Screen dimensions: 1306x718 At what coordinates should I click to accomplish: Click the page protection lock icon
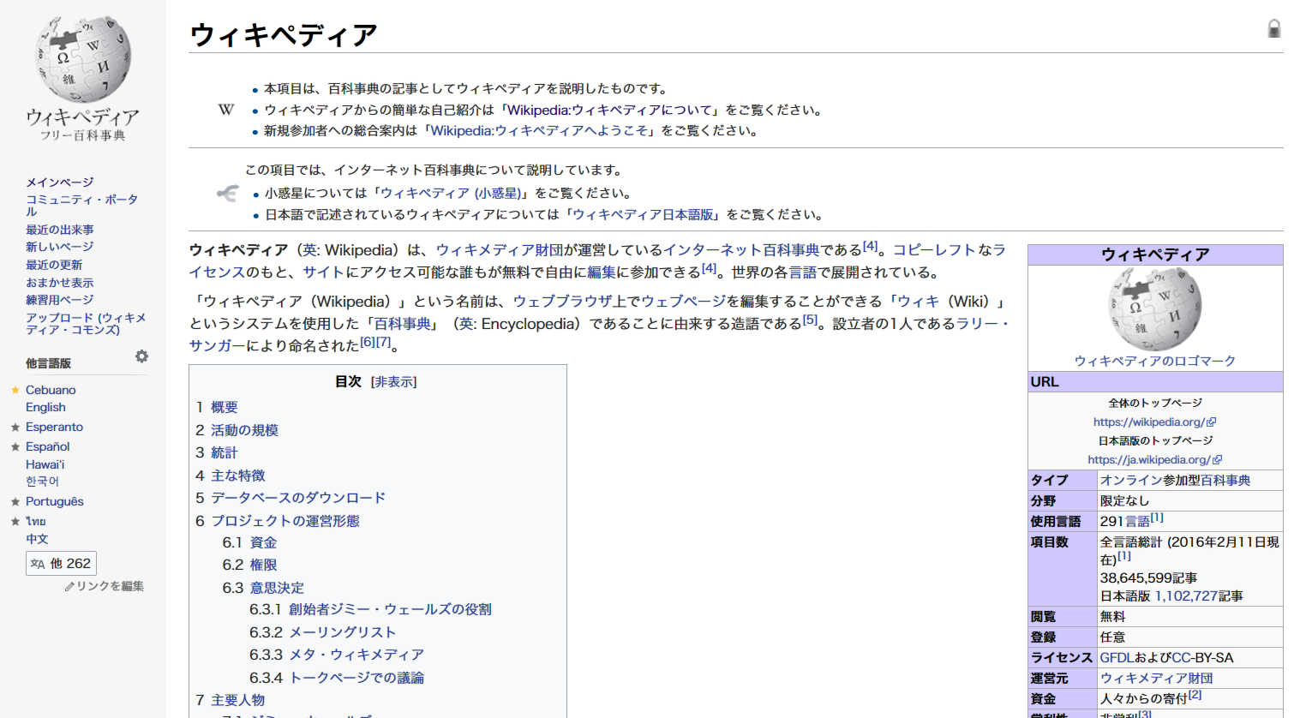point(1274,28)
